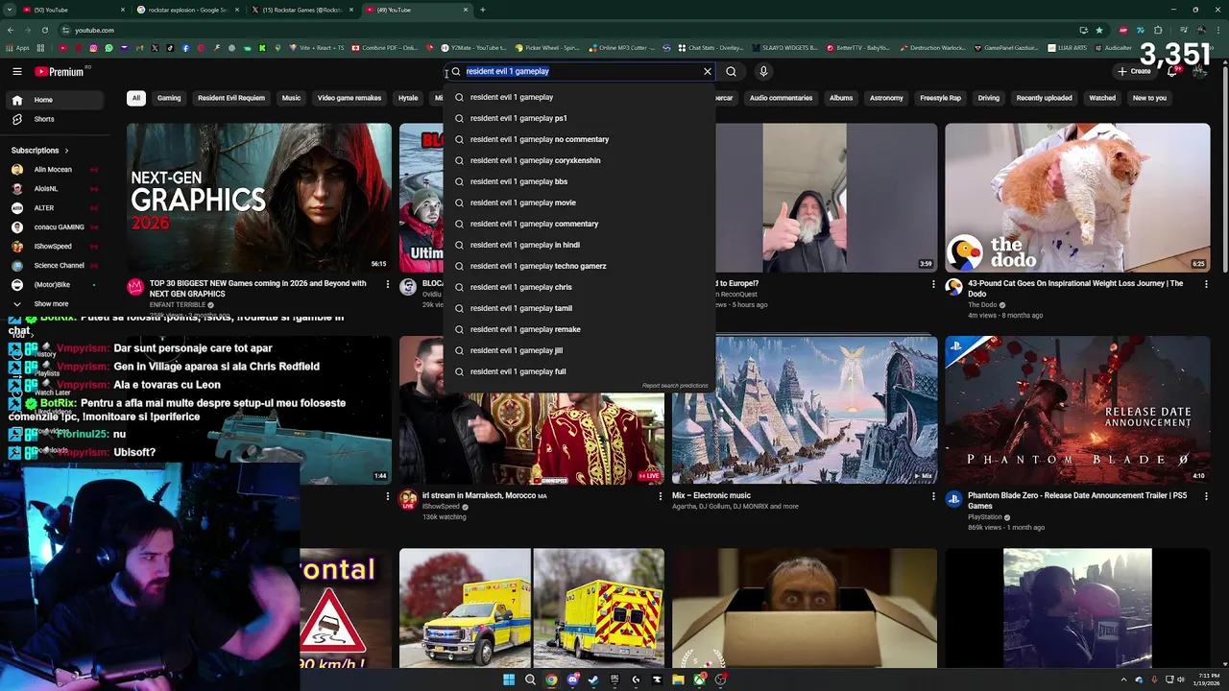
Task: Open 43-Pound Cat video thumbnail
Action: point(1077,198)
